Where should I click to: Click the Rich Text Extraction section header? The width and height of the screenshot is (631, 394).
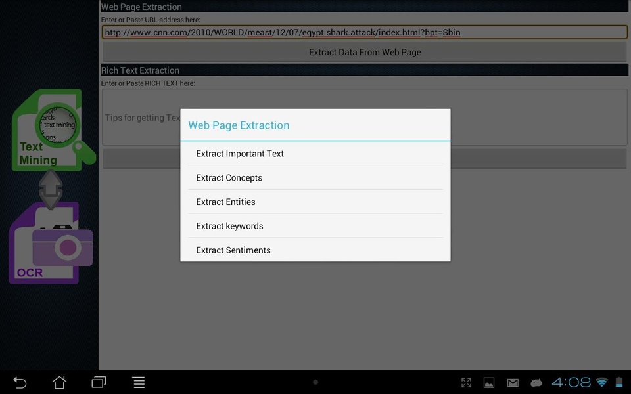[365, 70]
